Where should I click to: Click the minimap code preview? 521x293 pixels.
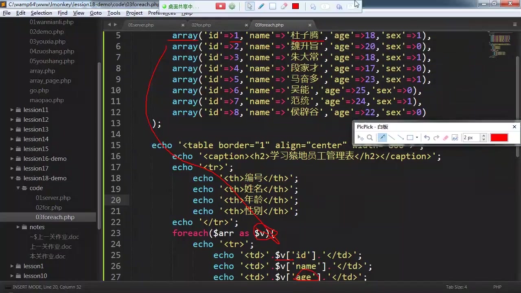pyautogui.click(x=499, y=45)
